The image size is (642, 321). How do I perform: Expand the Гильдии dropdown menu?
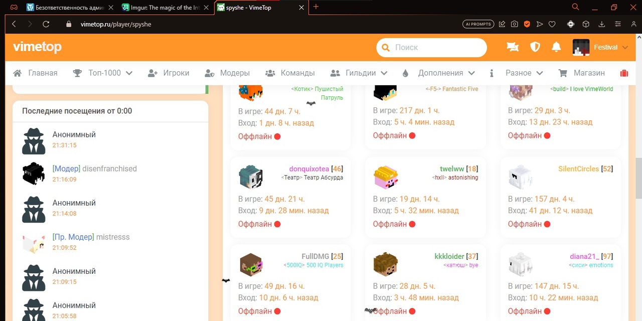tap(359, 73)
